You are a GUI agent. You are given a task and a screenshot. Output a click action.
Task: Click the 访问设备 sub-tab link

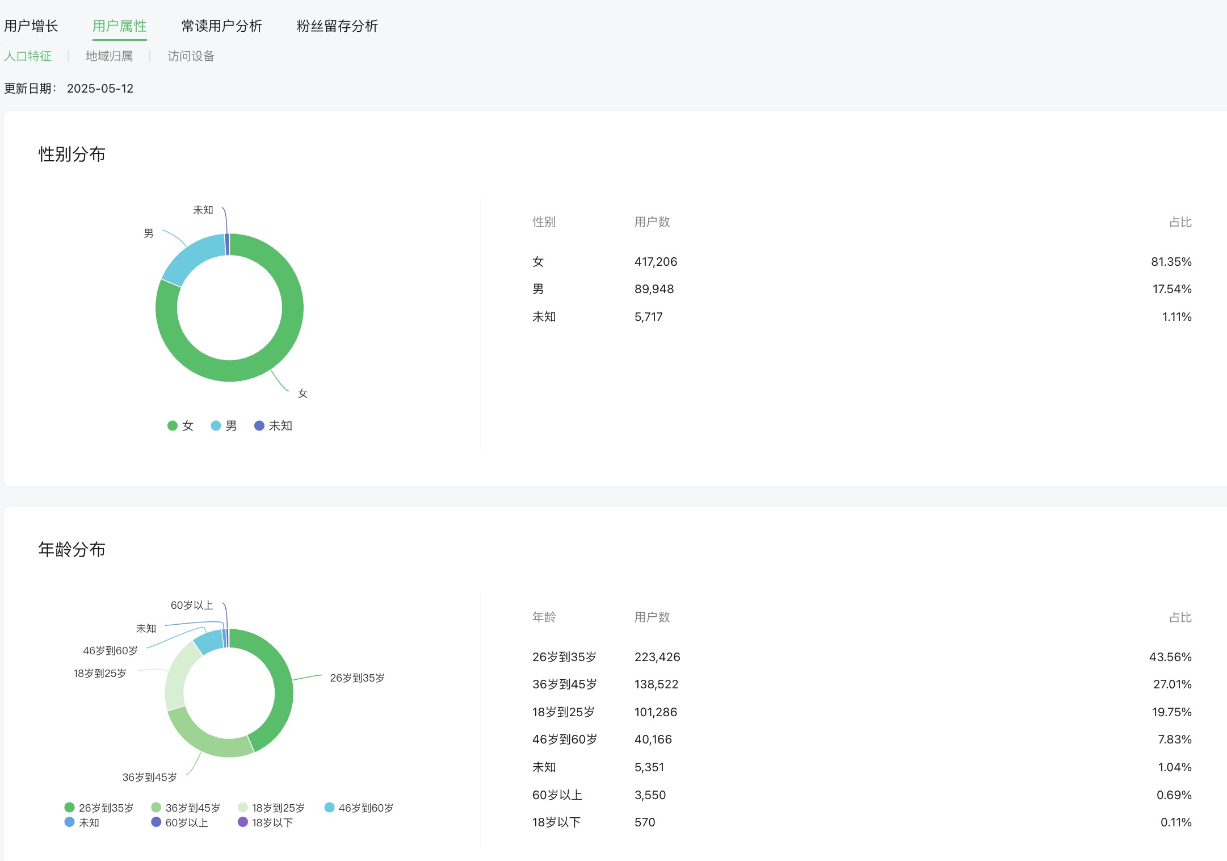pyautogui.click(x=191, y=56)
